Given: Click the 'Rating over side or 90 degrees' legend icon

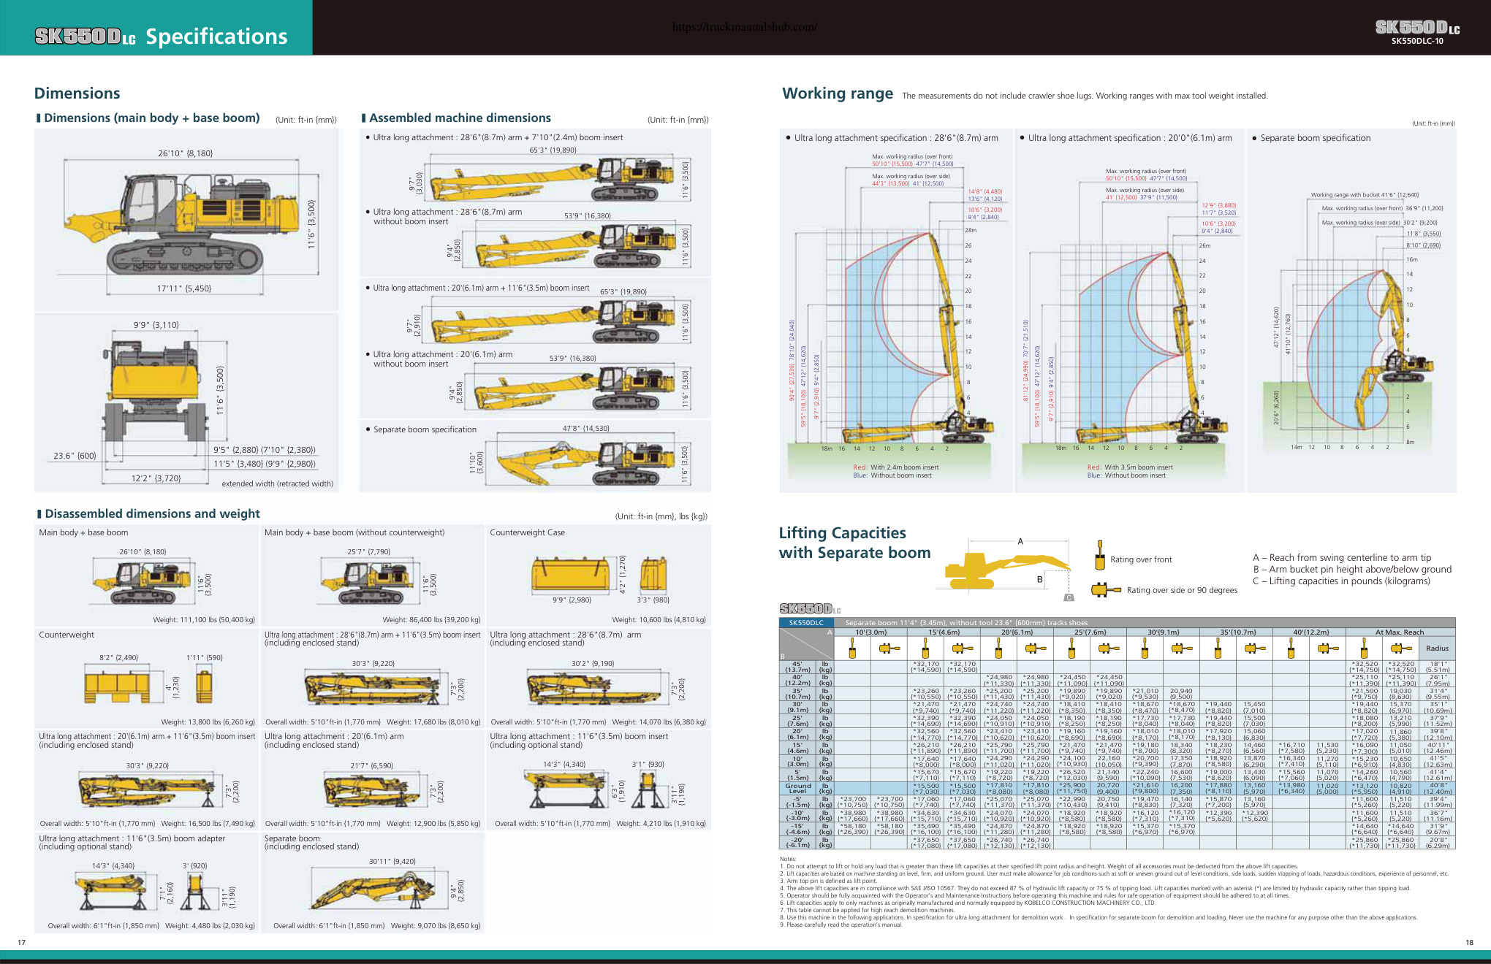Looking at the screenshot, I should (1106, 589).
